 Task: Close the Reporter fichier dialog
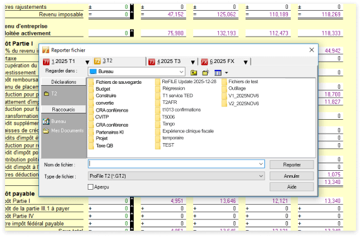(x=312, y=50)
